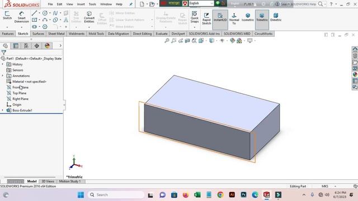358x201 pixels.
Task: Start Rapid Sketch
Action: 206,18
